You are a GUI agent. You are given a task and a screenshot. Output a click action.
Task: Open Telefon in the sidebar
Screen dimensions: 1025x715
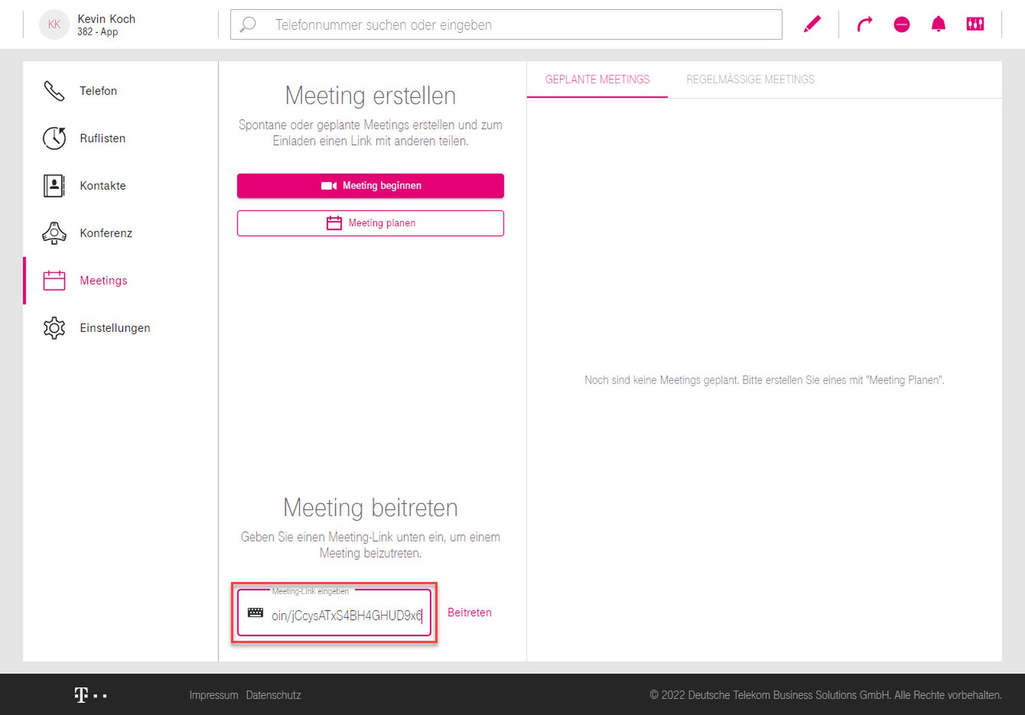click(x=98, y=91)
